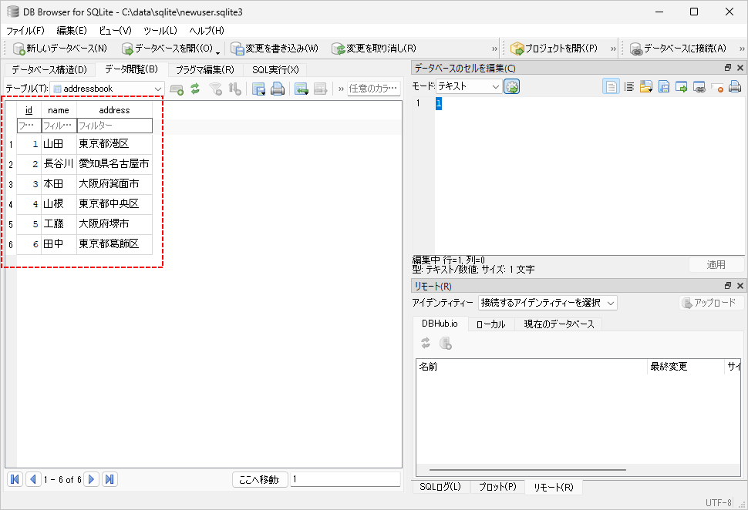Open the addressbook table dropdown
The height and width of the screenshot is (510, 748).
coord(107,89)
